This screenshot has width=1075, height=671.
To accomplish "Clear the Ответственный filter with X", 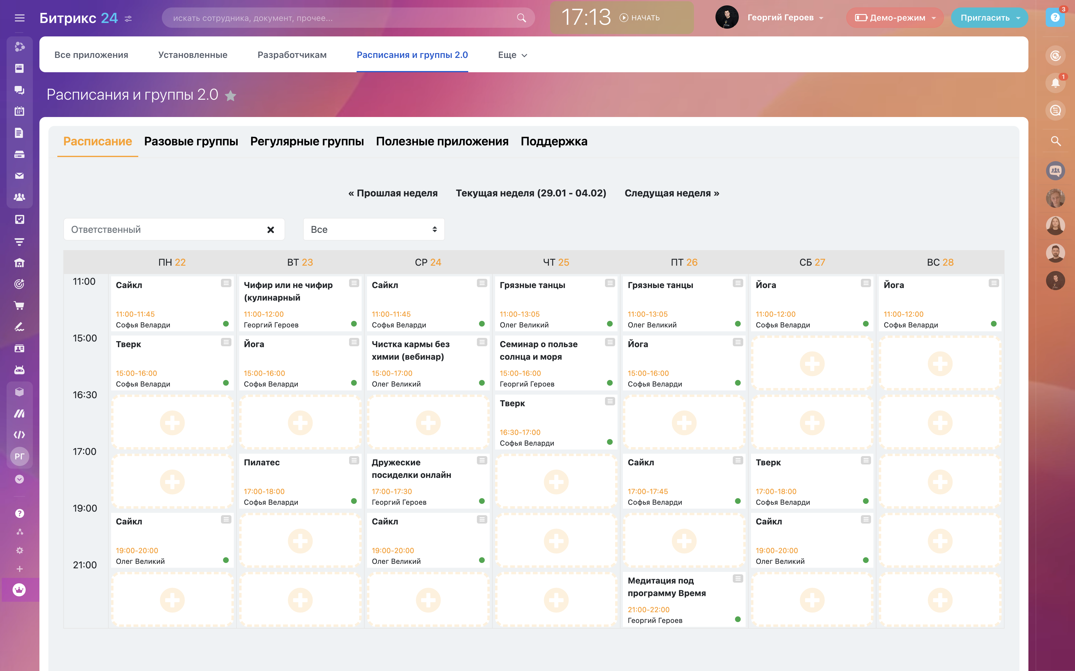I will click(x=270, y=230).
